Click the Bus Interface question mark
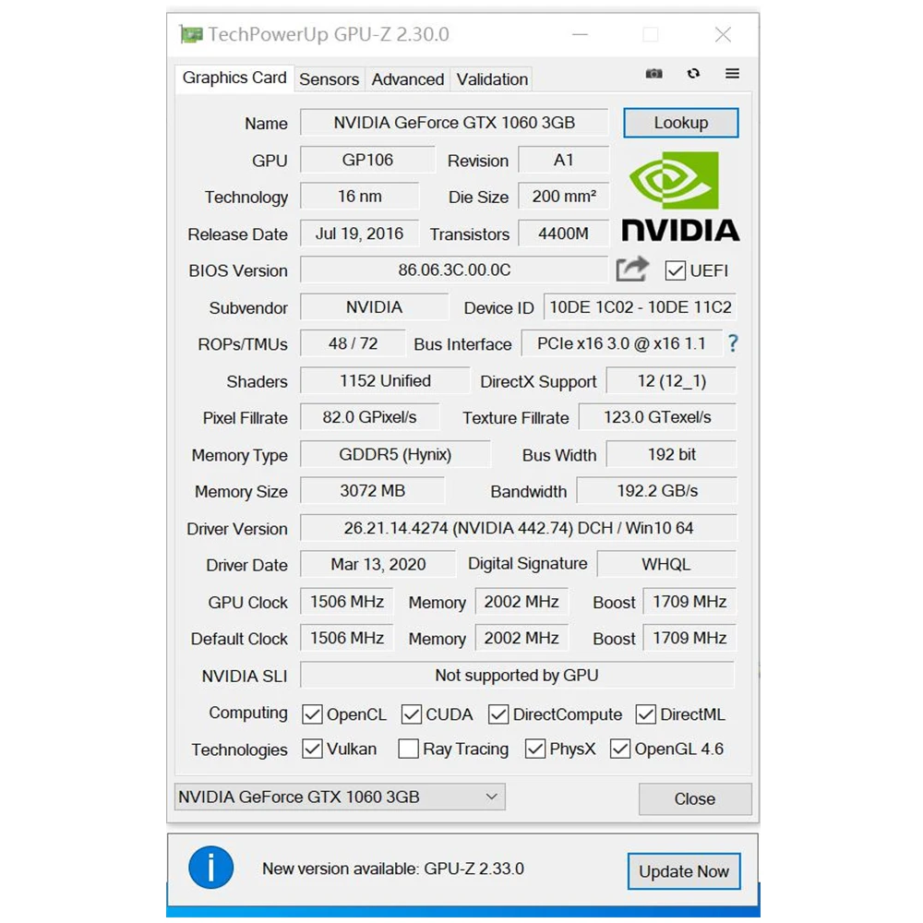 point(732,343)
